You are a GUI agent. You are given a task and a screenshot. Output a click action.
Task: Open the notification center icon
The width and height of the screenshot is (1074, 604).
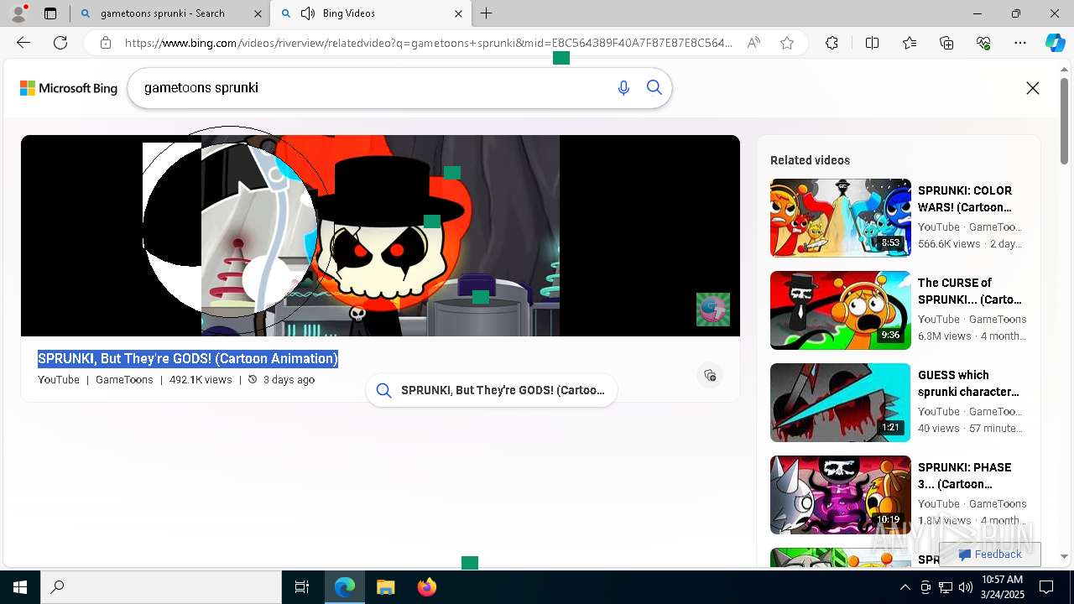[x=1046, y=587]
